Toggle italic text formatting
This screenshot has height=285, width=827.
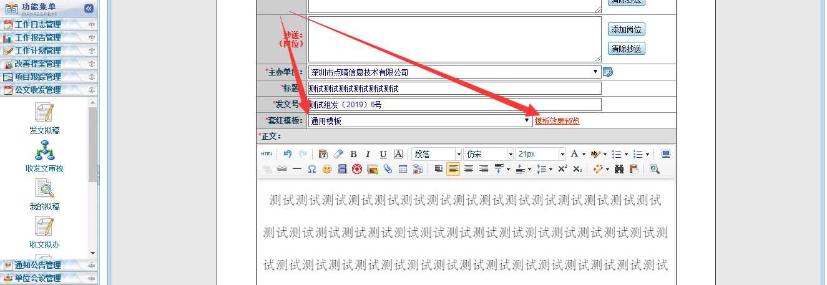pyautogui.click(x=368, y=154)
